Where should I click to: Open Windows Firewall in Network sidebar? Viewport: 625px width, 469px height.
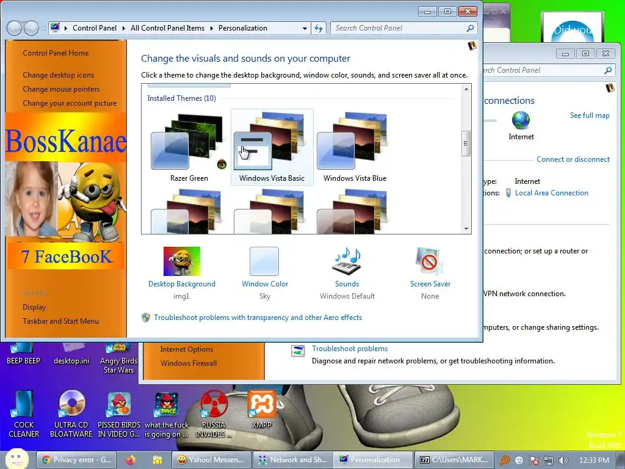point(189,363)
